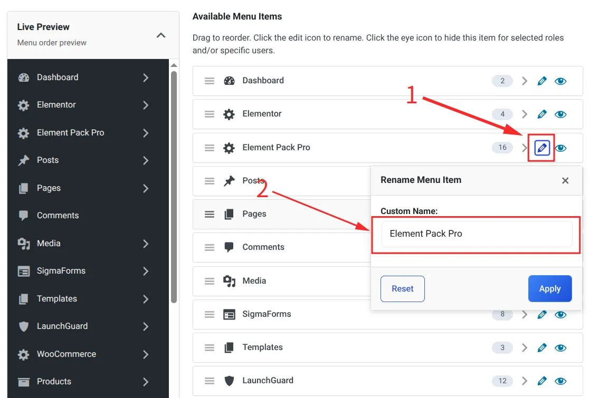Viewport: 599px width, 398px height.
Task: Click the Media icon in menu list
Action: (x=229, y=281)
